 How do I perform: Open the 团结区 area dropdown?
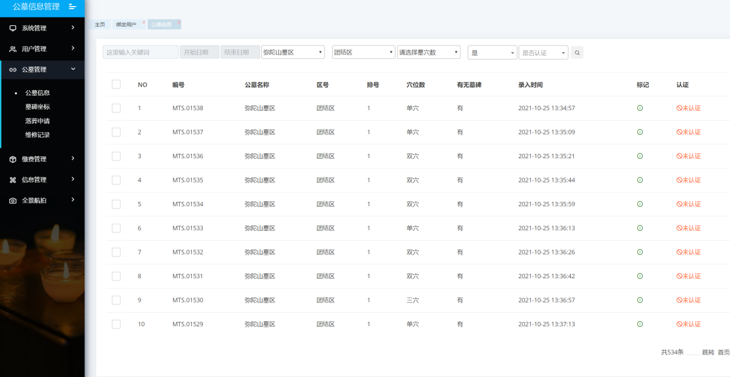(x=363, y=52)
